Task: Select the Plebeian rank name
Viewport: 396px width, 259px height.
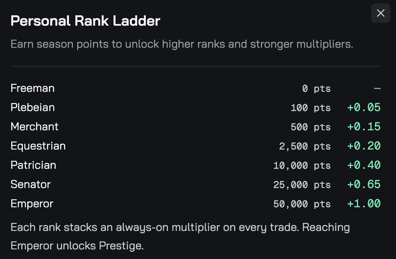Action: click(x=32, y=107)
